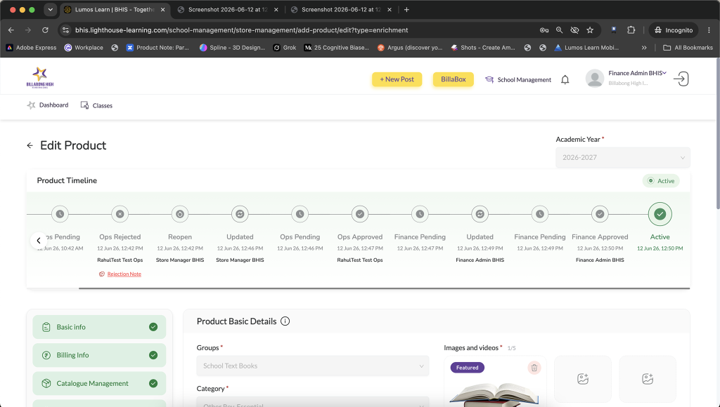Bookmark this page with star icon
This screenshot has height=407, width=720.
point(590,30)
